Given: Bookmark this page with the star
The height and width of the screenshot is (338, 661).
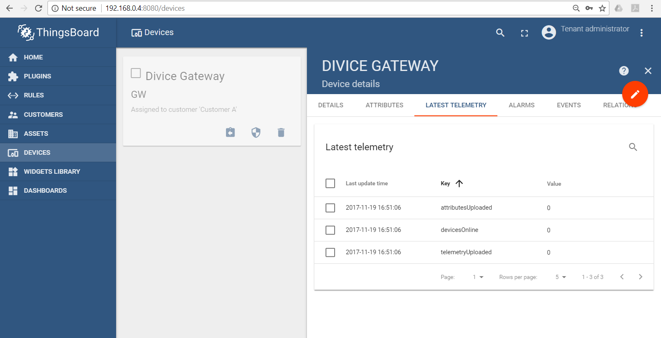Looking at the screenshot, I should (x=602, y=8).
